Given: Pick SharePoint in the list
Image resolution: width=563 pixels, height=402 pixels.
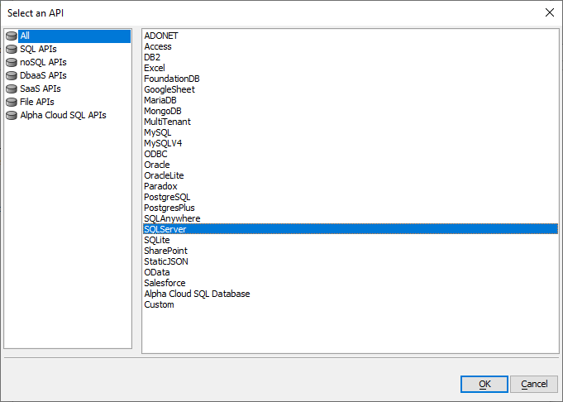Looking at the screenshot, I should tap(165, 251).
